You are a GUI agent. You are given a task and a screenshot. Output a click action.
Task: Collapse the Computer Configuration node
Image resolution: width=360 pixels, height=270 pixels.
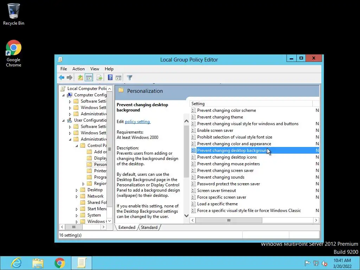pos(64,95)
